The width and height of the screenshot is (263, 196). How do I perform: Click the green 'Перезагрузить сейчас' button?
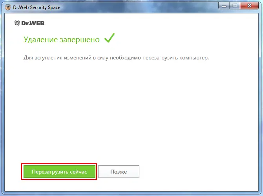click(59, 172)
